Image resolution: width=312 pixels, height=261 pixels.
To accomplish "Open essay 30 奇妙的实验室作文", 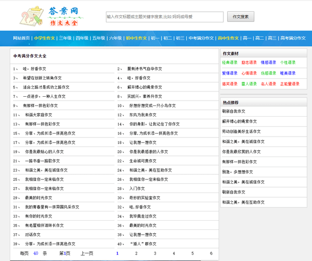I will pyautogui.click(x=145, y=198).
